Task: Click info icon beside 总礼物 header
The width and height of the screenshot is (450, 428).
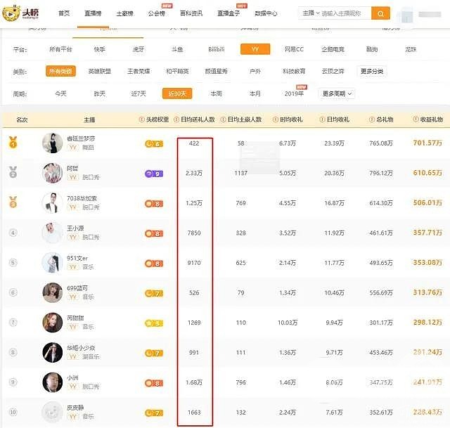Action: (x=372, y=119)
